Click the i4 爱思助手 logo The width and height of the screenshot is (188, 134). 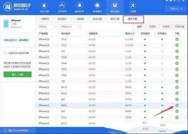17,6
